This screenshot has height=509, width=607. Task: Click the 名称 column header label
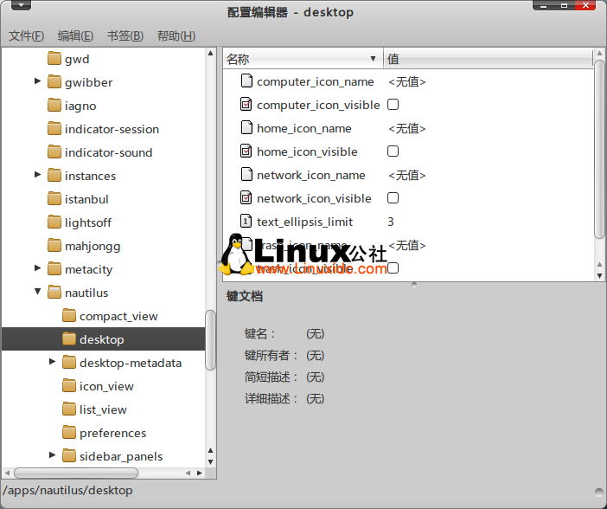tap(238, 59)
